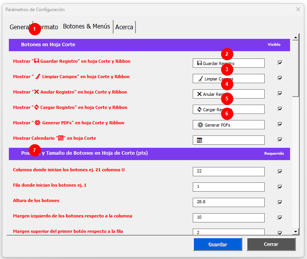Click red broom icon in Limpiar Campos label

(38, 77)
